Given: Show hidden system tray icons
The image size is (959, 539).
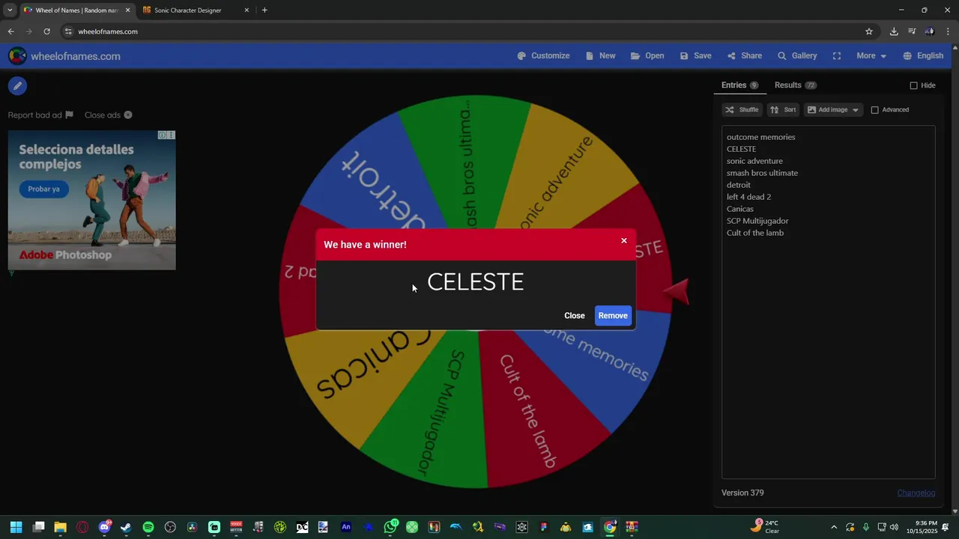Looking at the screenshot, I should [834, 527].
